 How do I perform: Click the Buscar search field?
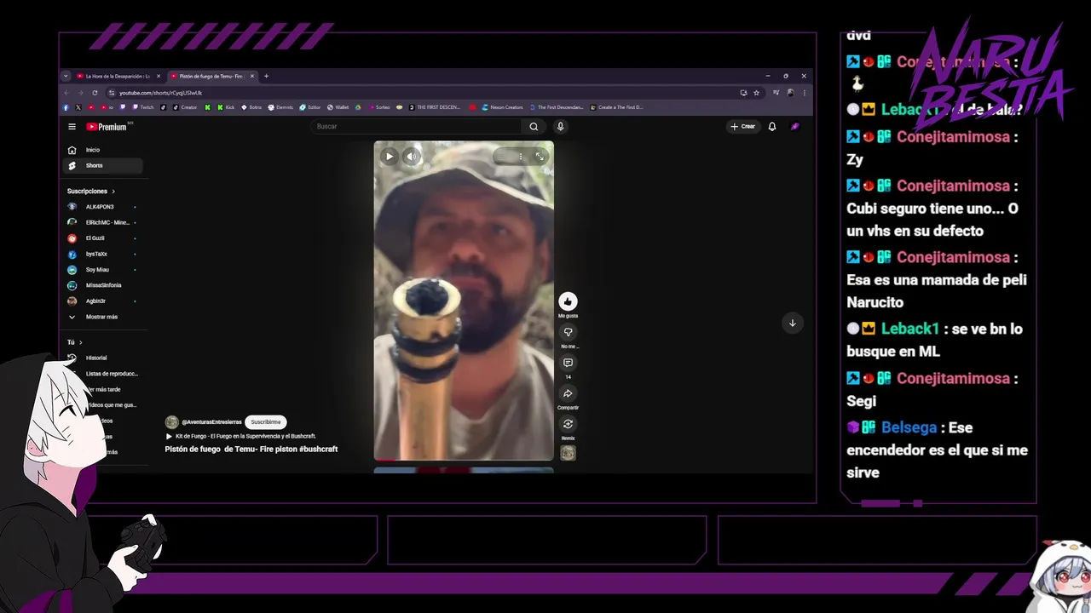[418, 127]
